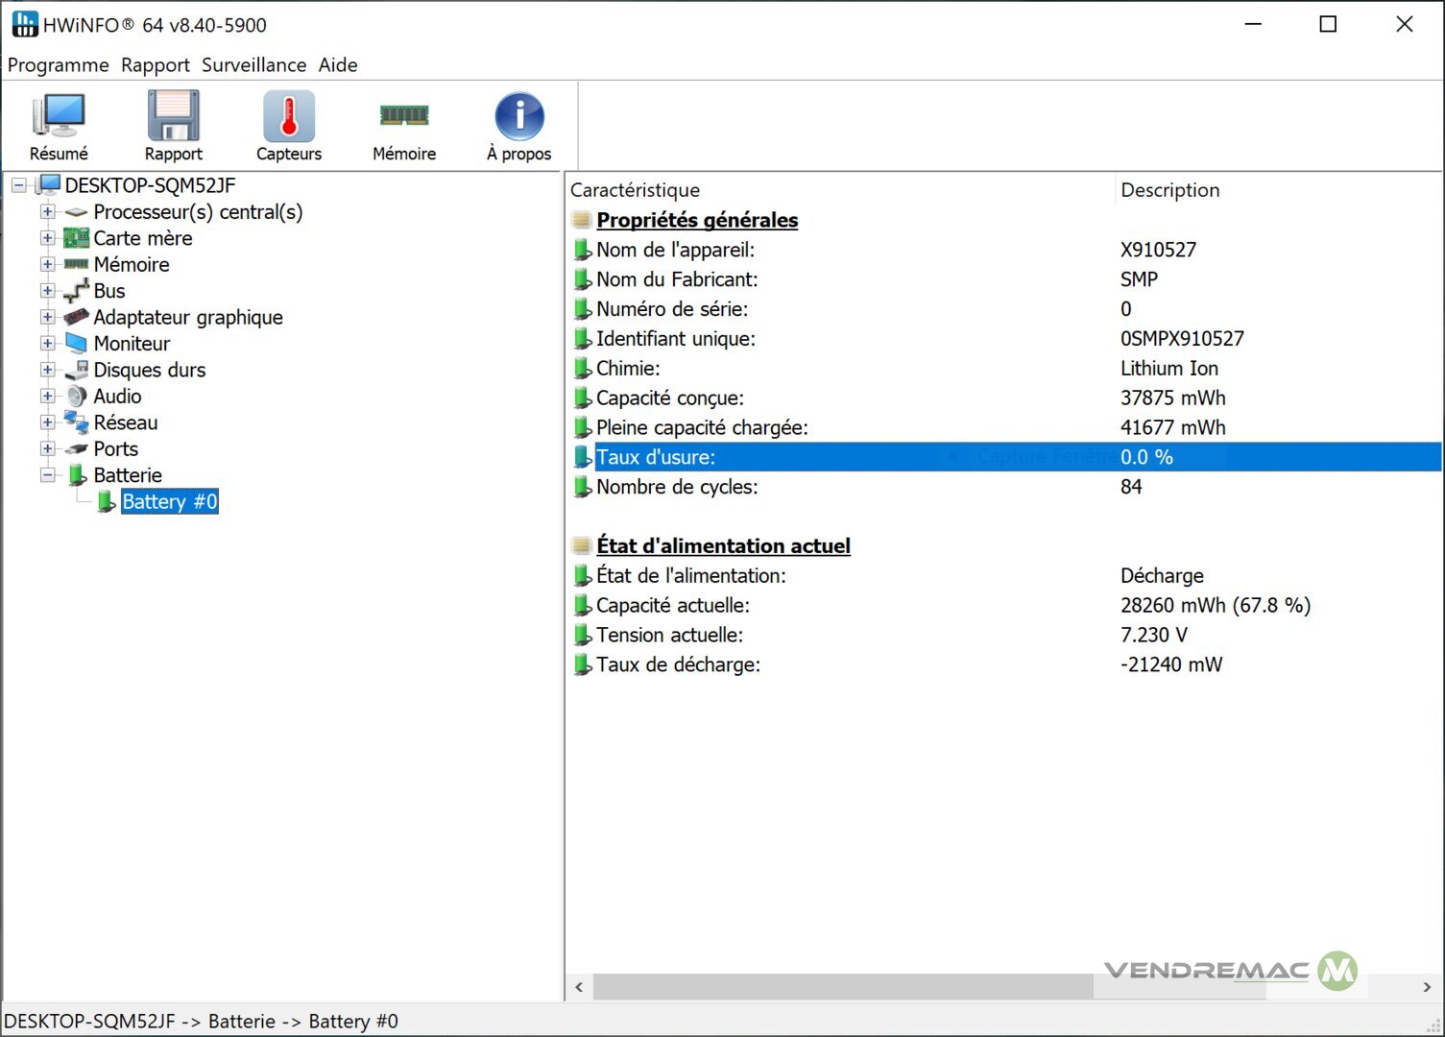1445x1037 pixels.
Task: Expand the Carte mère tree branch
Action: click(47, 238)
